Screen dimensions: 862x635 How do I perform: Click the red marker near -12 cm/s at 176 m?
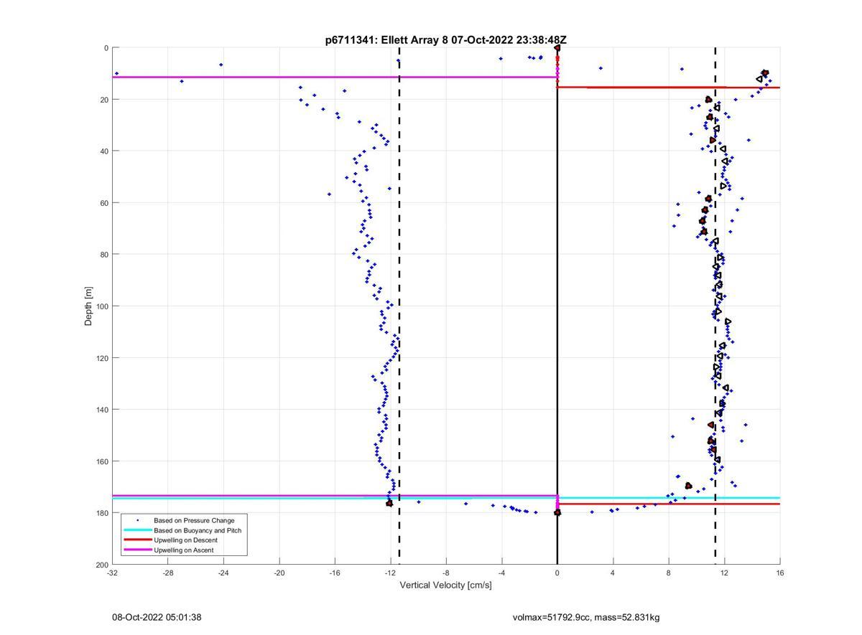click(389, 504)
